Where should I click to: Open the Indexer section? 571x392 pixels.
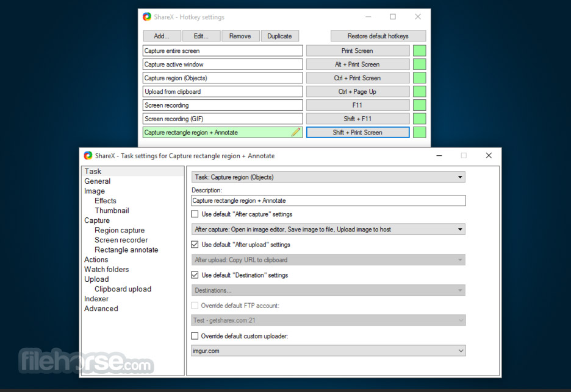click(x=96, y=299)
